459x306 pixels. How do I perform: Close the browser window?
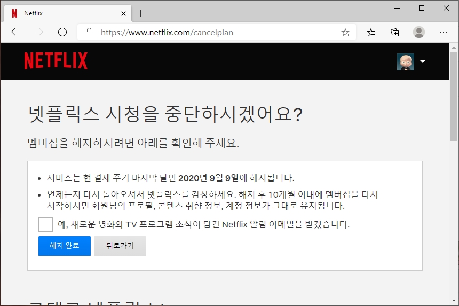[x=446, y=8]
